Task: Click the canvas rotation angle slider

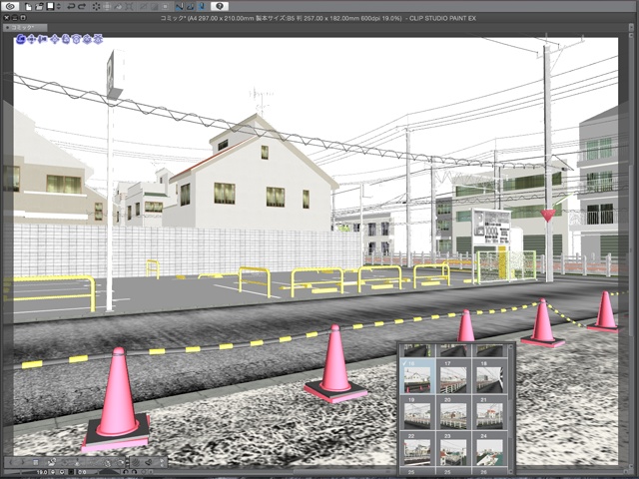Action: click(109, 472)
